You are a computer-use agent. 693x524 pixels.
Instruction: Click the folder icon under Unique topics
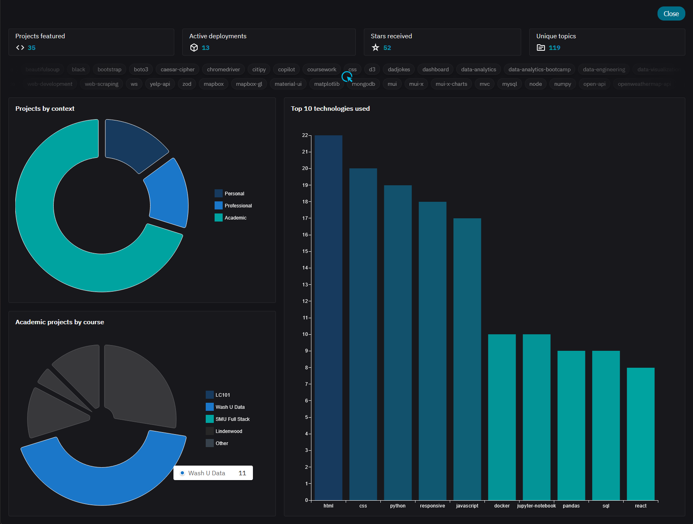[541, 48]
